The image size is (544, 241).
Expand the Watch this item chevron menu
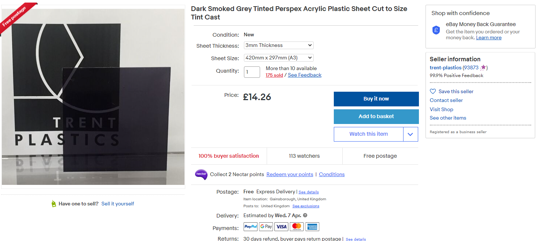410,134
